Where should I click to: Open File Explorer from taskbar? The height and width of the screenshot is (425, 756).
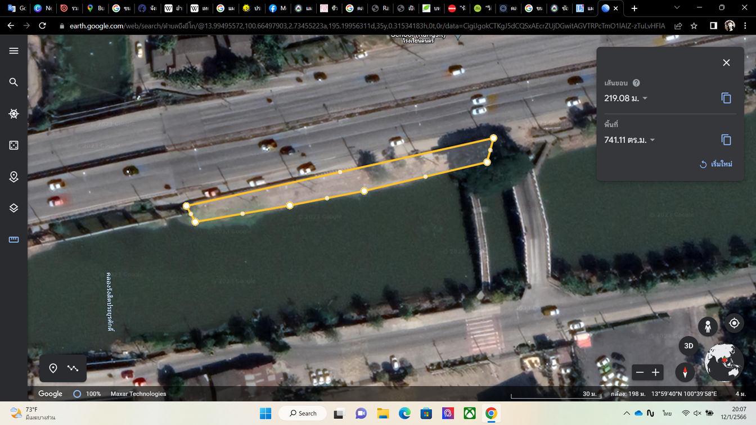pos(382,413)
